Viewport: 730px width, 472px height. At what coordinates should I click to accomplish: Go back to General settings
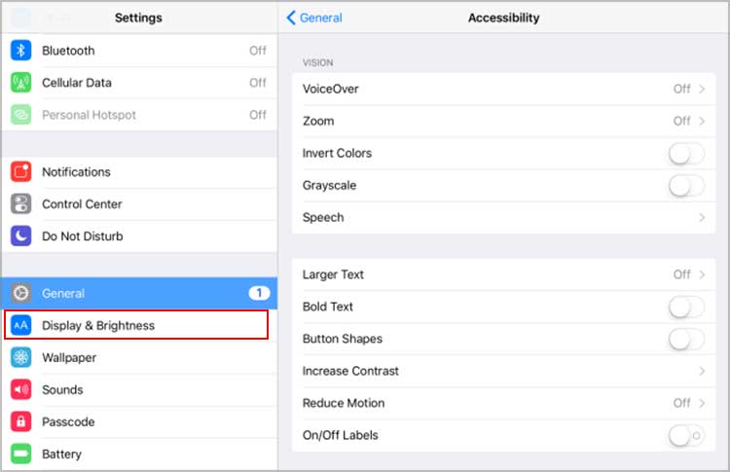pos(314,18)
